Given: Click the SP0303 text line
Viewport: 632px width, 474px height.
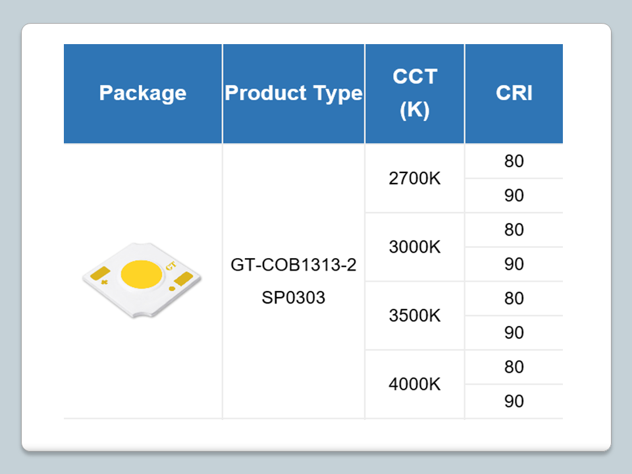Looking at the screenshot, I should point(294,298).
